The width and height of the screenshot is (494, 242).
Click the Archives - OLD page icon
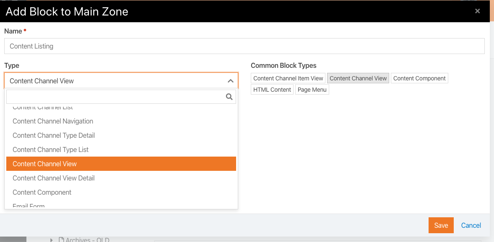coord(61,240)
